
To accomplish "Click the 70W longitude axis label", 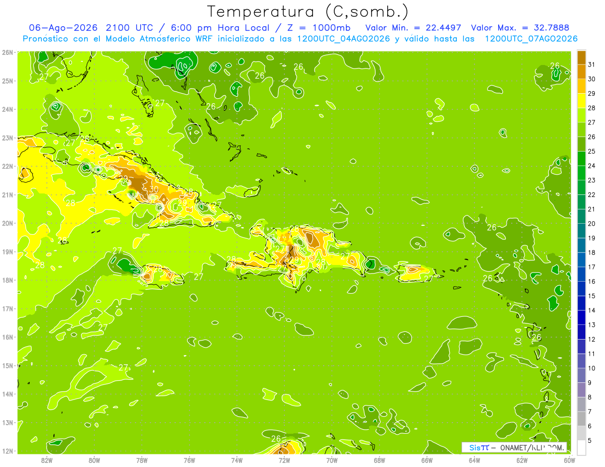I will (332, 460).
